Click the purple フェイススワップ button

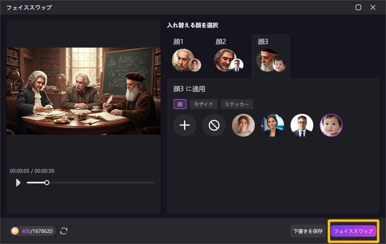tap(353, 231)
